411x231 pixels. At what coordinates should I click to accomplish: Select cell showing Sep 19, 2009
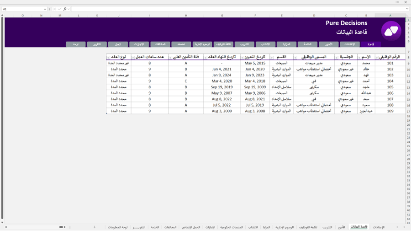point(255,87)
